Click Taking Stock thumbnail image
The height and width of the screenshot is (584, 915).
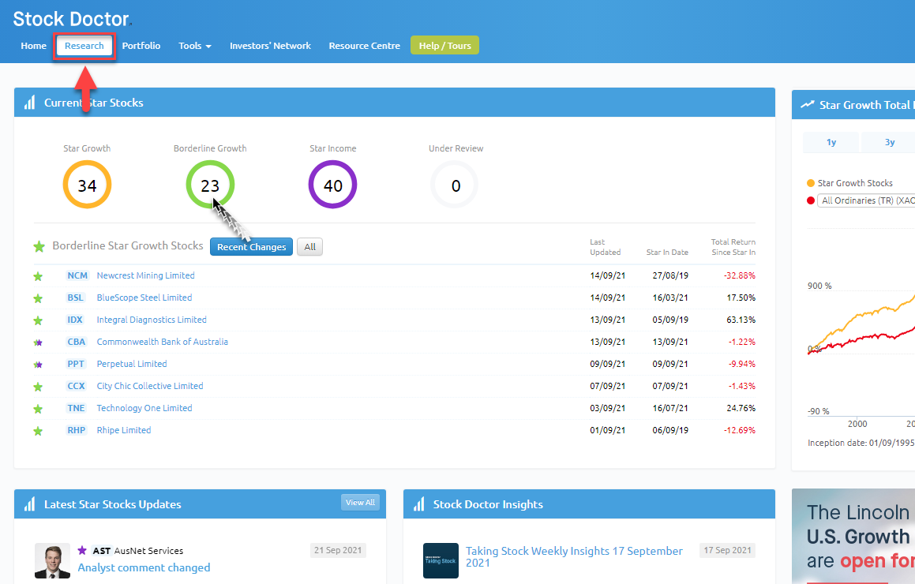click(441, 560)
